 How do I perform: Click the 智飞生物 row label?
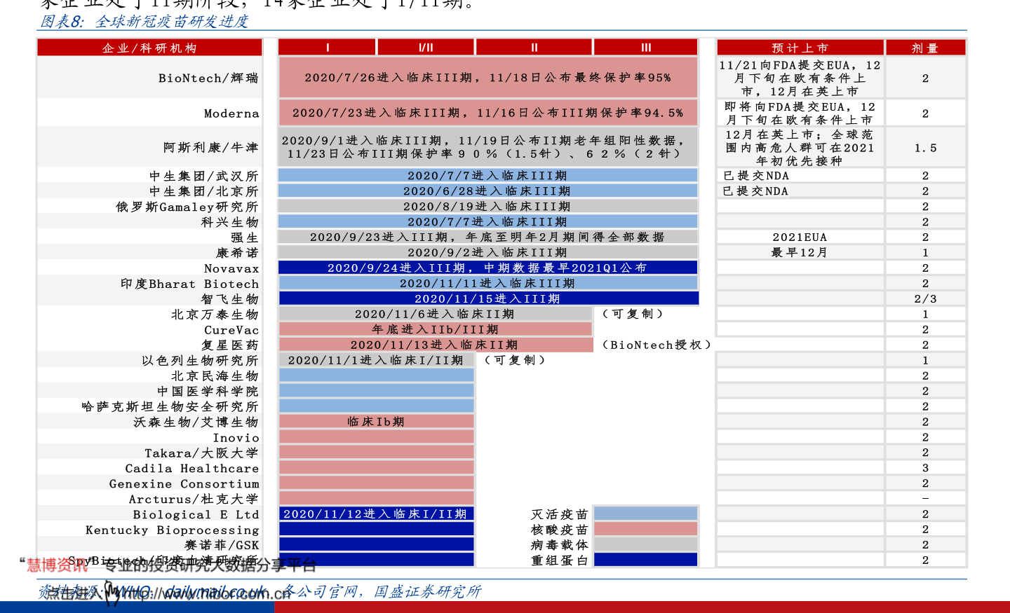230,299
